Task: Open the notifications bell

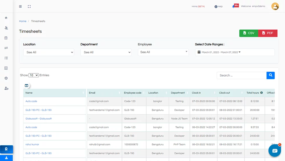Action: pos(233,7)
